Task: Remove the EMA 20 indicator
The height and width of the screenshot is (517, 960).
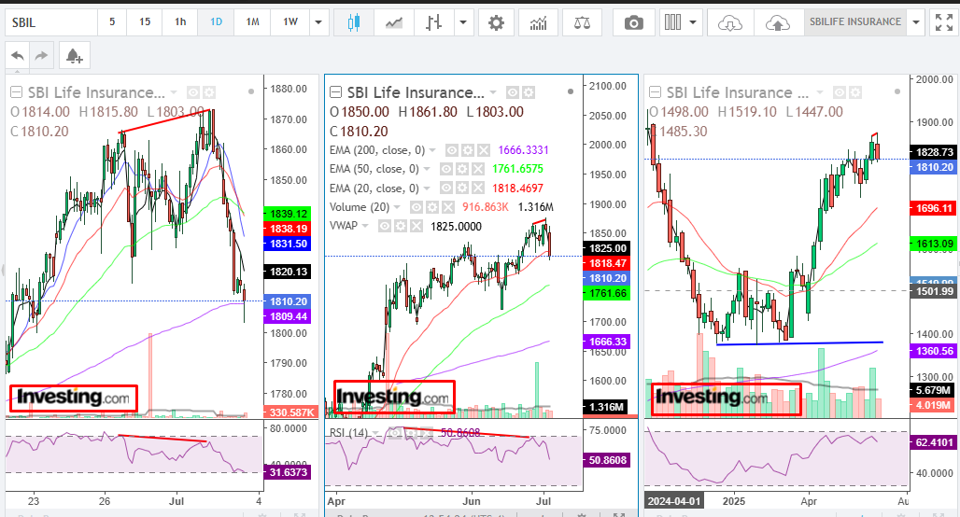Action: (477, 188)
